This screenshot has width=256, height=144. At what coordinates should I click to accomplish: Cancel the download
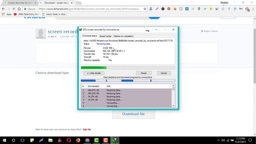click(164, 73)
